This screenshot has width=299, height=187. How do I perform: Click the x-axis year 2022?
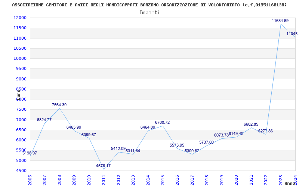[266, 180]
